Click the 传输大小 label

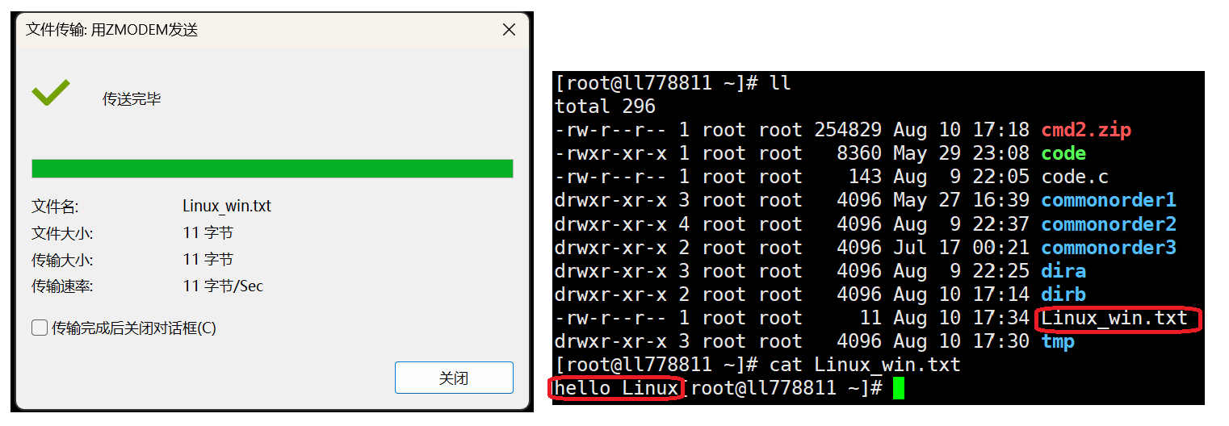pos(62,260)
